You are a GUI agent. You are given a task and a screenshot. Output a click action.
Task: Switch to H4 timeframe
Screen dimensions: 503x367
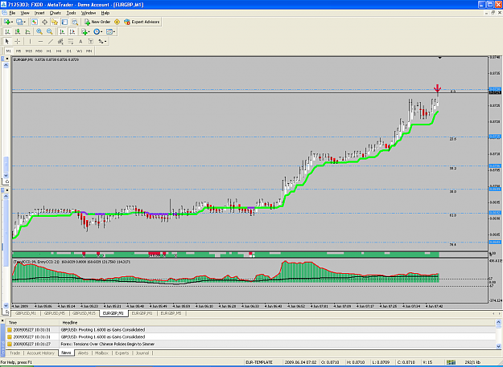tap(59, 51)
